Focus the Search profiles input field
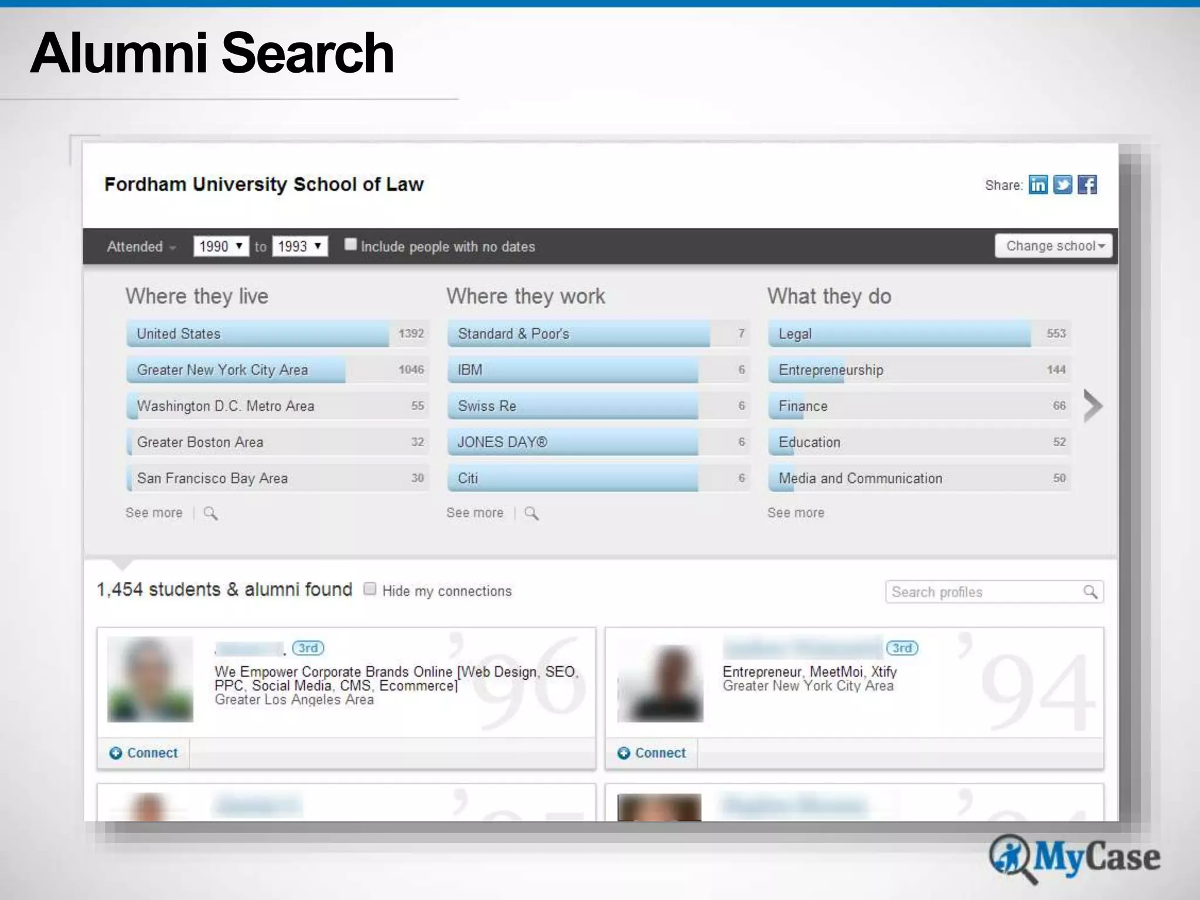1200x900 pixels. pyautogui.click(x=994, y=592)
